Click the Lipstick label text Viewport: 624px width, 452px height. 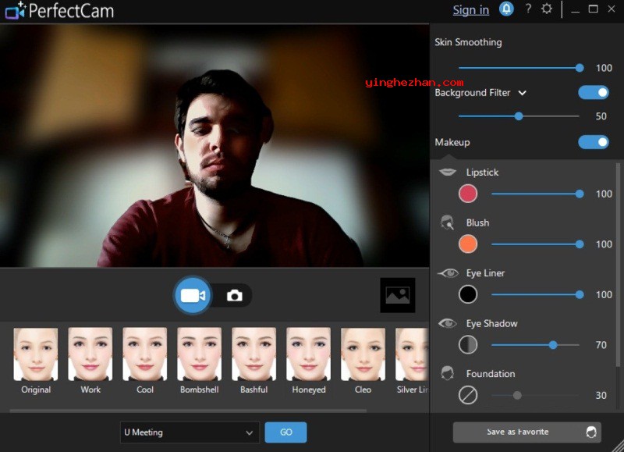click(x=482, y=173)
